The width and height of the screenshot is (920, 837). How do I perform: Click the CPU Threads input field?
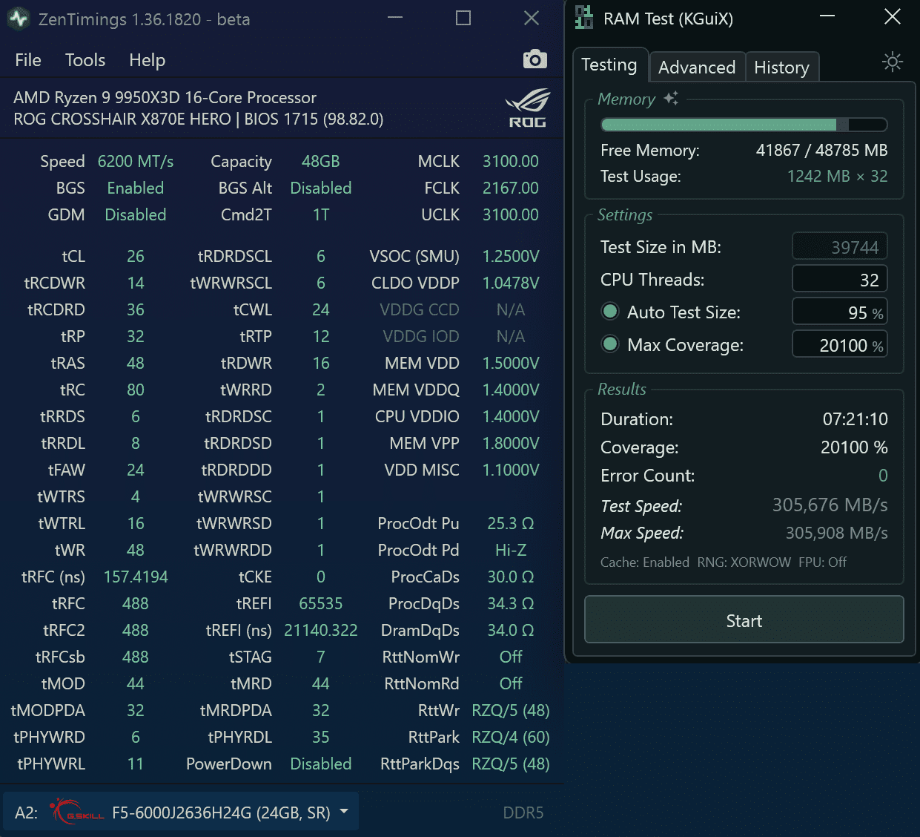click(x=840, y=279)
